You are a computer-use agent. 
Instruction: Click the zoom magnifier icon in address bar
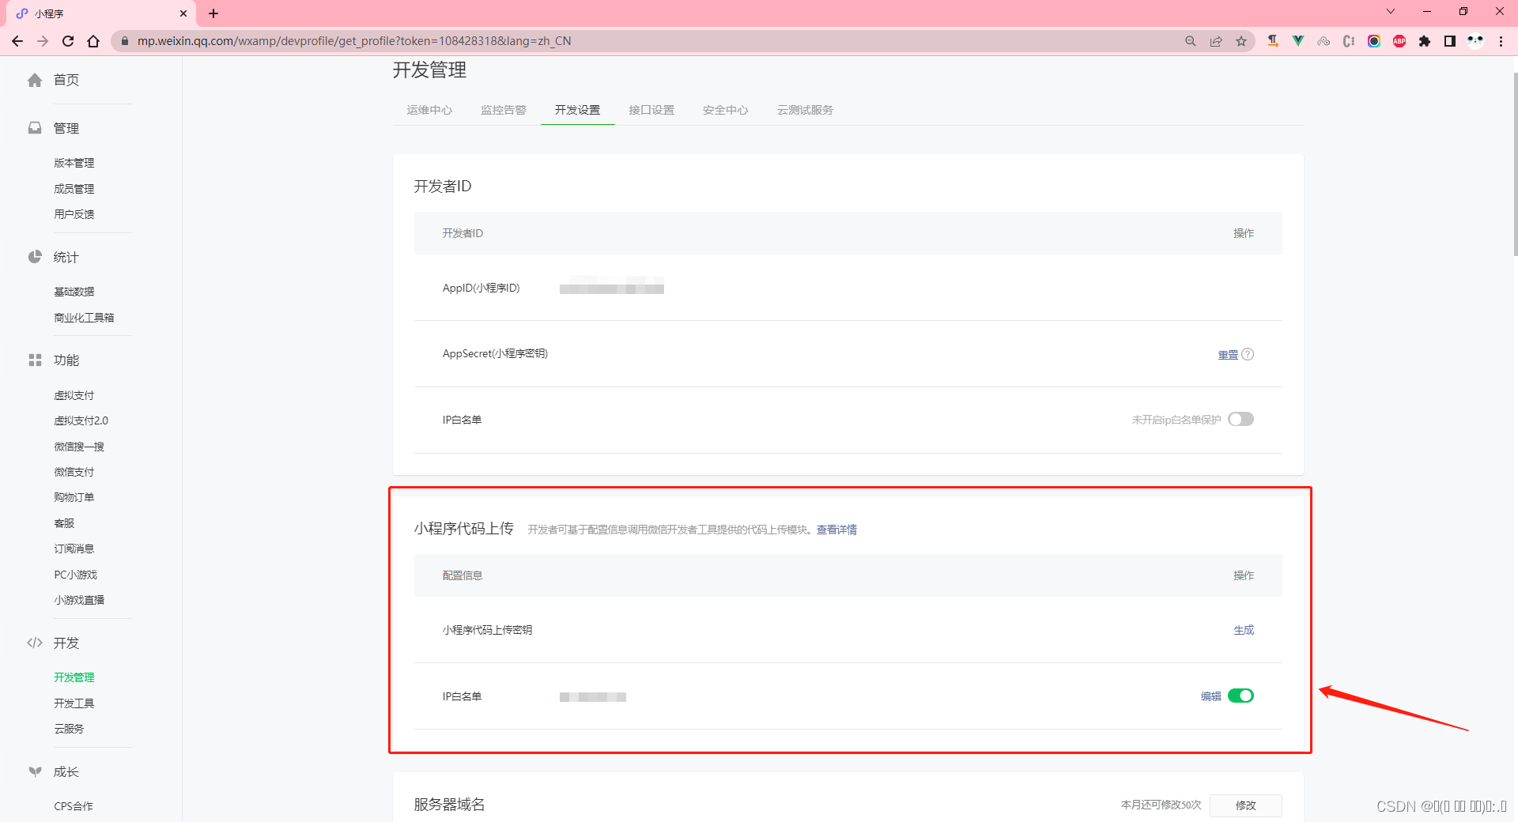point(1191,41)
